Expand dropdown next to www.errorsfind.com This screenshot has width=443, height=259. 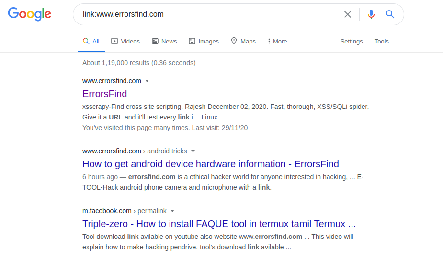[147, 81]
